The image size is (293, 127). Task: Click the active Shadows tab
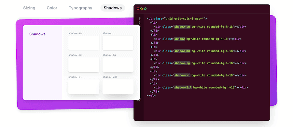(113, 8)
